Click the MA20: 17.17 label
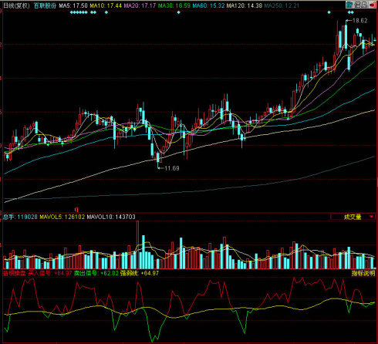The height and width of the screenshot is (344, 378). (x=140, y=5)
